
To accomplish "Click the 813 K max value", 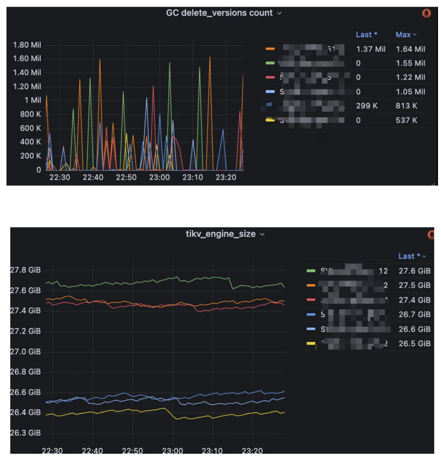I will [406, 106].
